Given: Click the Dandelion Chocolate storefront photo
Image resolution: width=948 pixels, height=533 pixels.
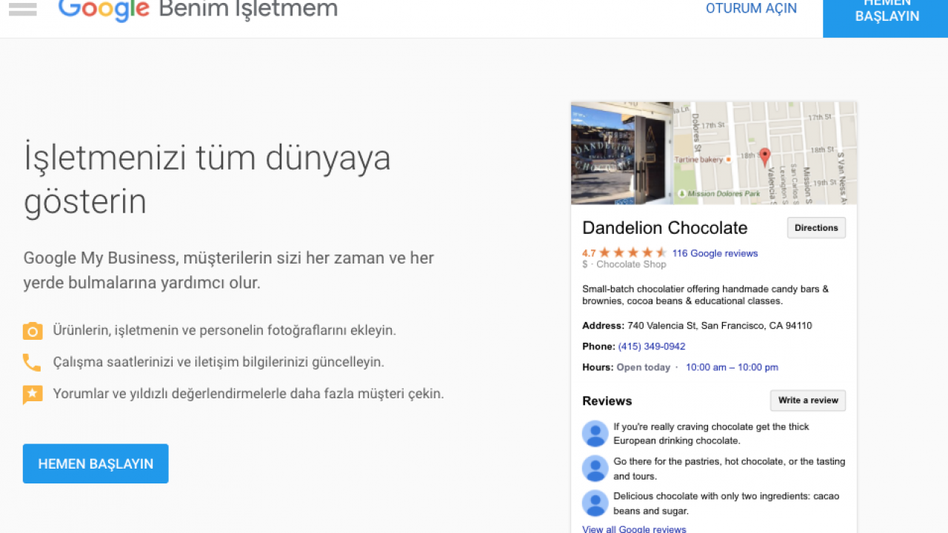Looking at the screenshot, I should point(622,153).
